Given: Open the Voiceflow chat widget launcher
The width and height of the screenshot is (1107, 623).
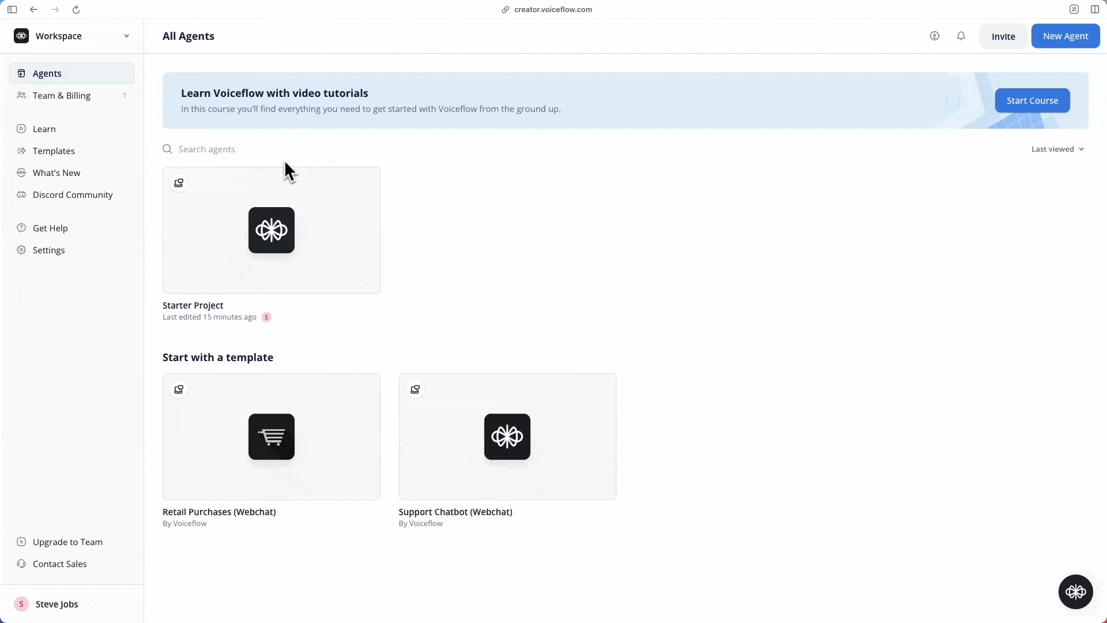Looking at the screenshot, I should coord(1076,592).
